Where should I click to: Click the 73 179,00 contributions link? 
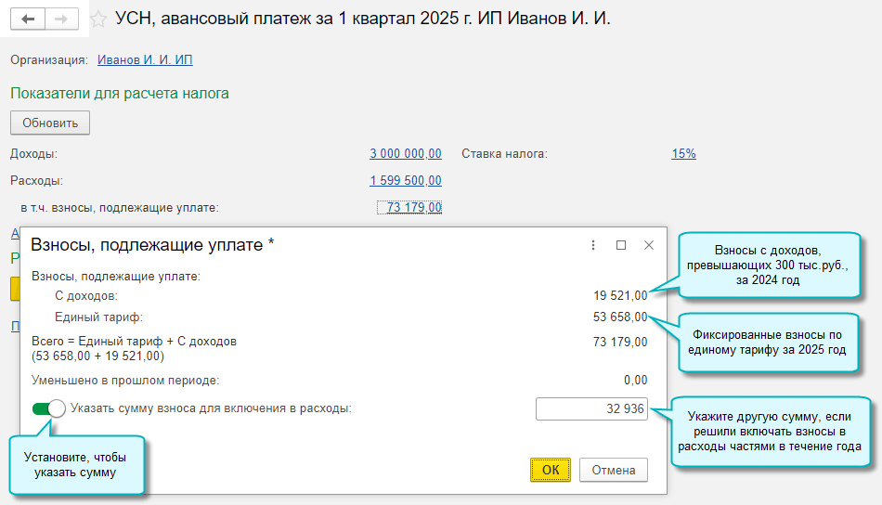(413, 207)
